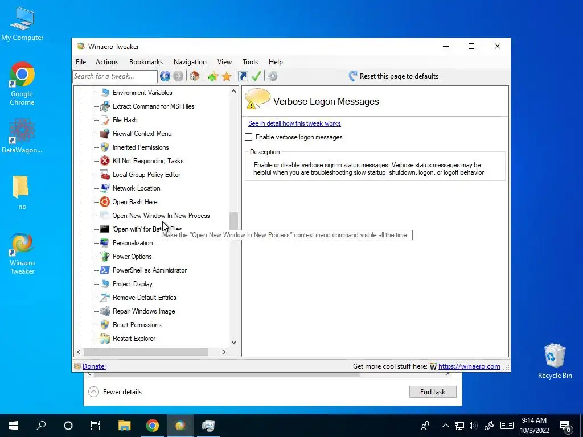Open the Navigation menu

coord(190,62)
